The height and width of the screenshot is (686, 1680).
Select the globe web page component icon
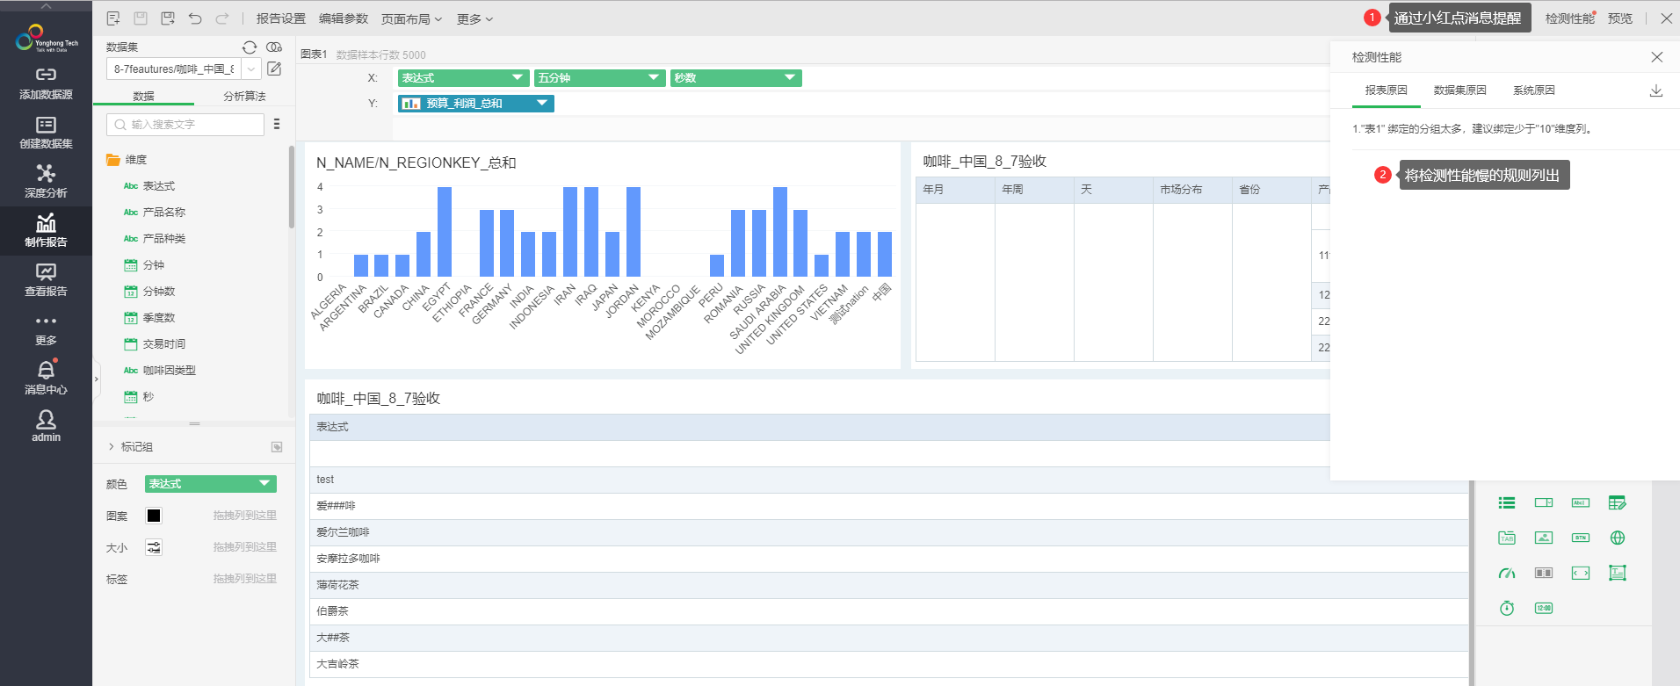tap(1618, 538)
